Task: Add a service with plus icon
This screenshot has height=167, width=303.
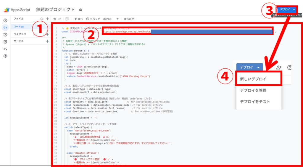Action: coord(47,41)
